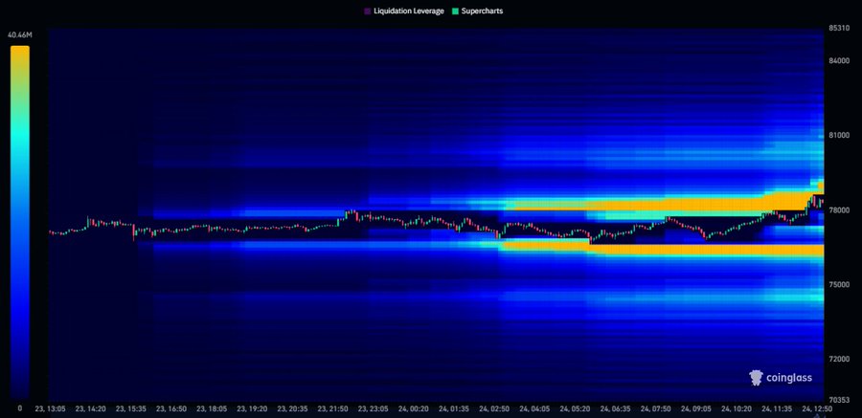Click the 24, 09:05 time axis label
862x418 pixels.
(x=695, y=409)
